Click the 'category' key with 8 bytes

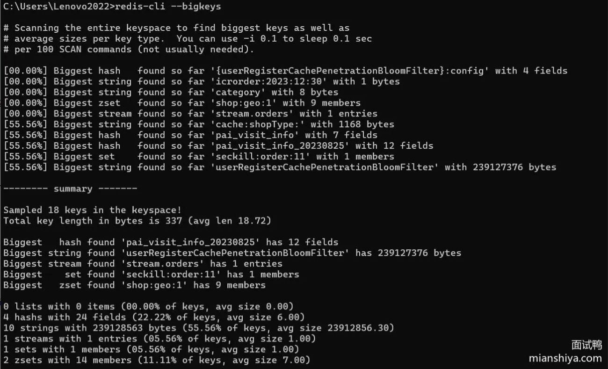(x=238, y=92)
